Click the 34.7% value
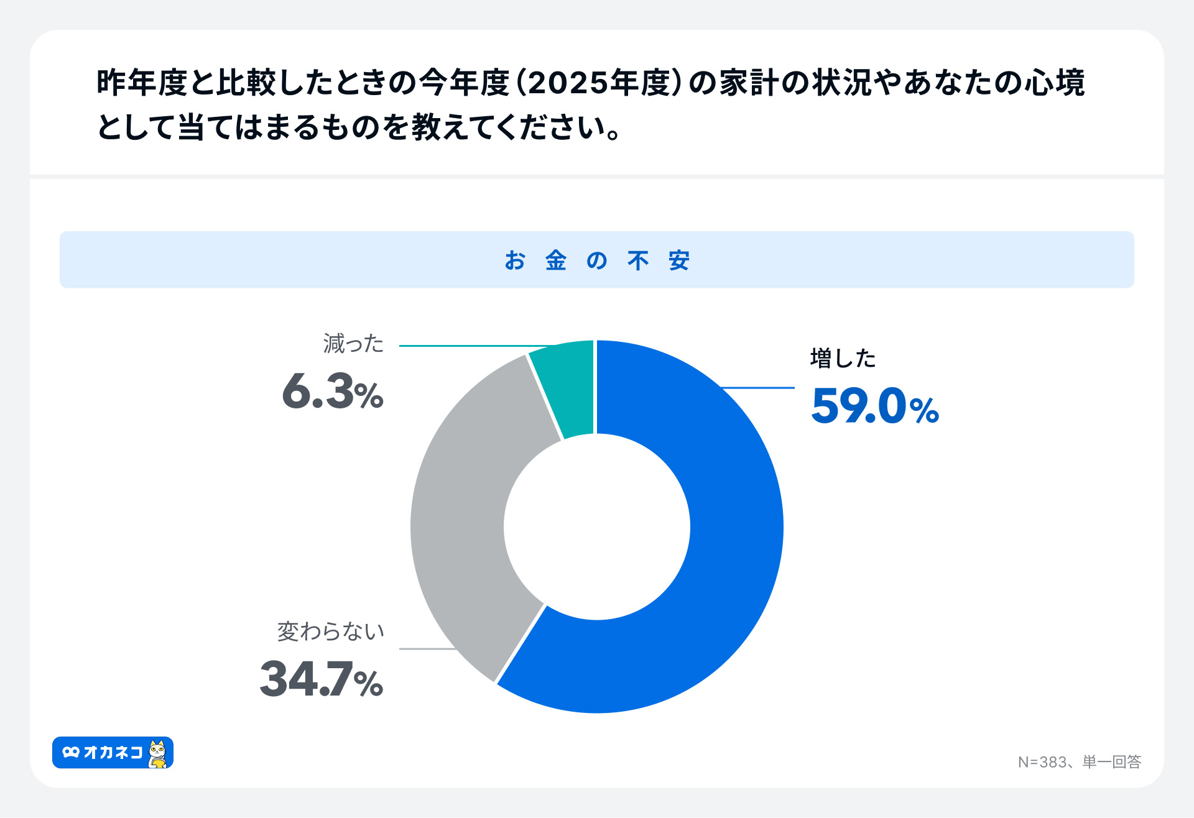This screenshot has height=818, width=1194. (x=321, y=679)
